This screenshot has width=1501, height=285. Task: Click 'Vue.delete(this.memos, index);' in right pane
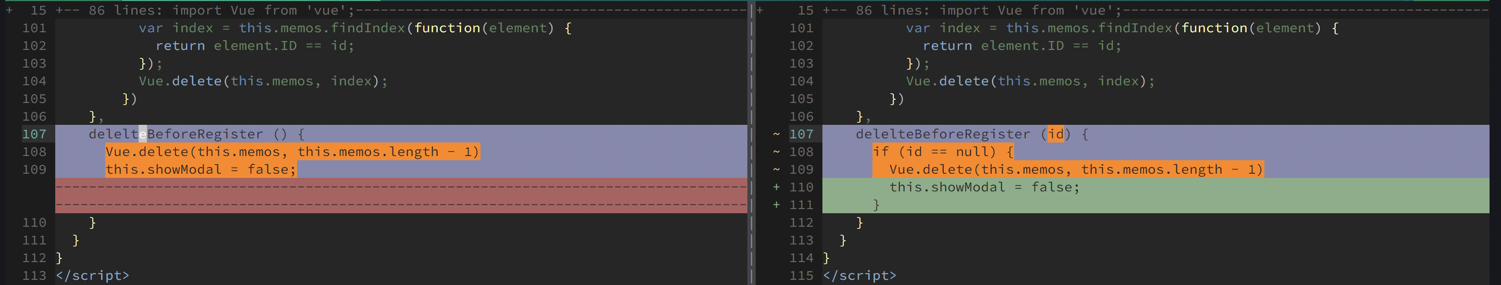1030,81
